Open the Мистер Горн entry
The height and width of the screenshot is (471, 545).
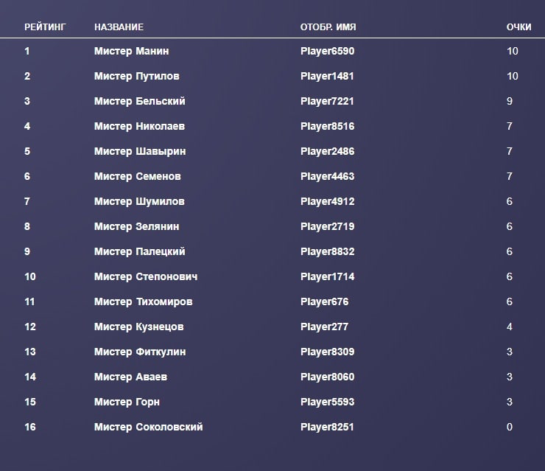127,402
